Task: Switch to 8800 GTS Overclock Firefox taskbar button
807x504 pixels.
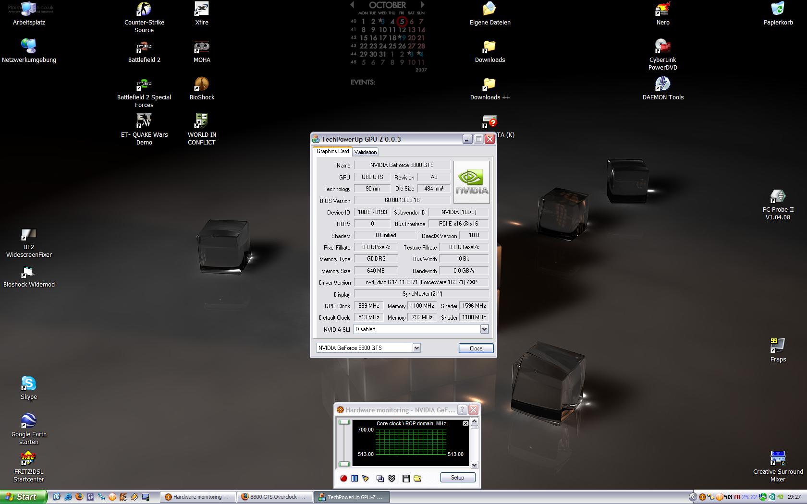Action: pyautogui.click(x=275, y=497)
